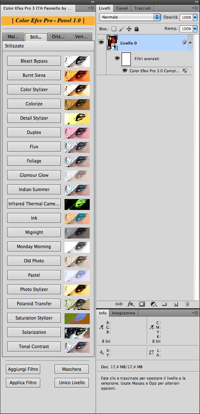Open the Color Efex panel options menu

click(91, 8)
